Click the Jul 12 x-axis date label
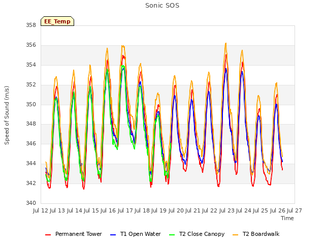325x244 pixels. 41,210
